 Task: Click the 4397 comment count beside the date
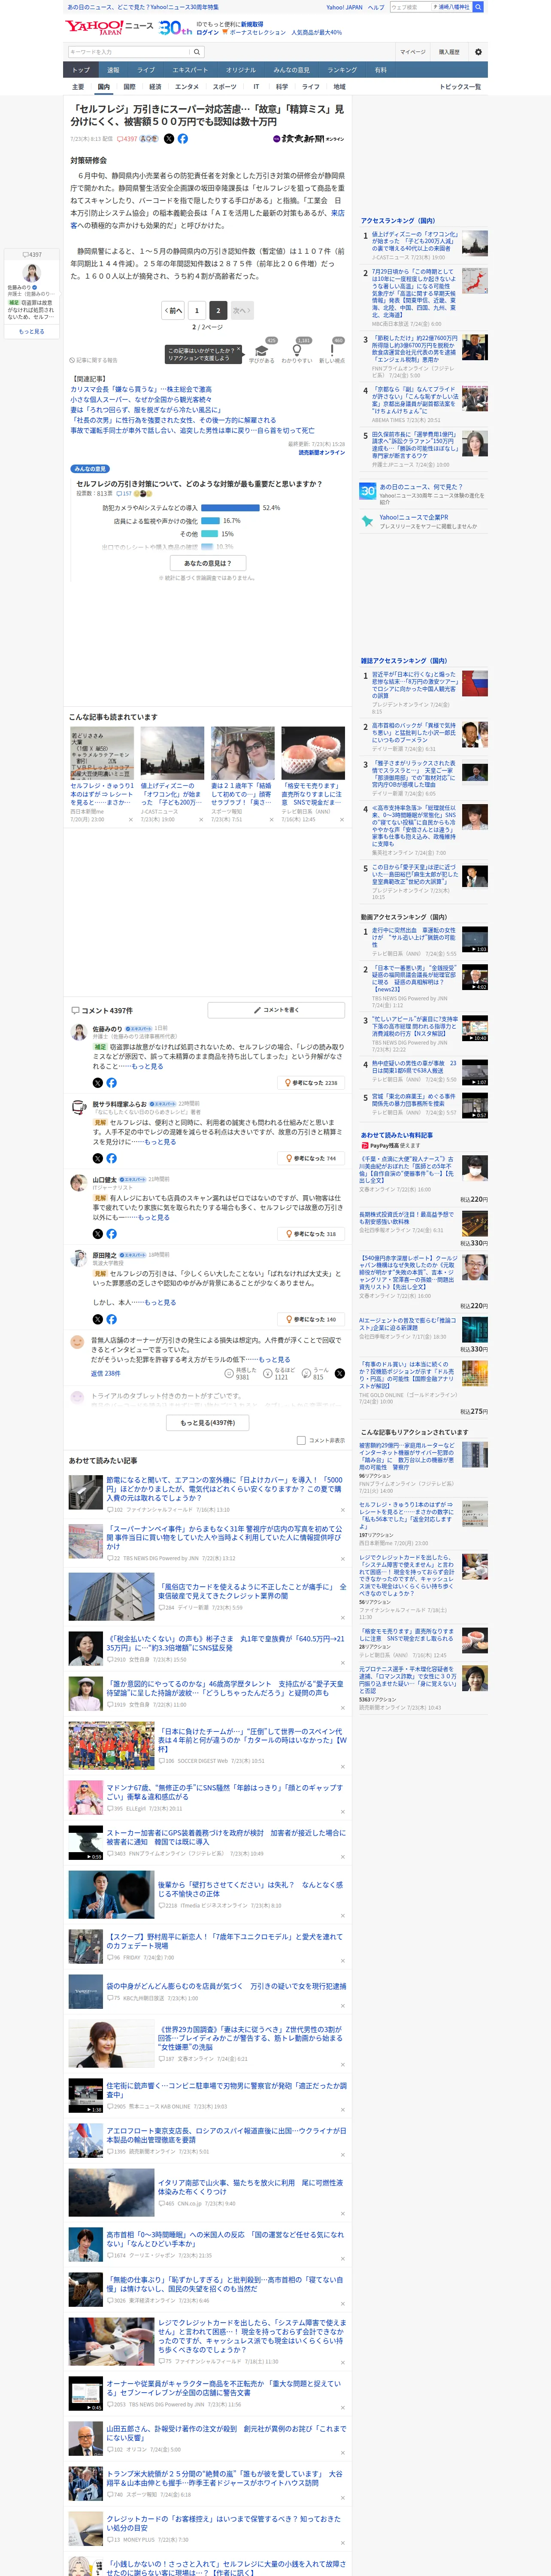coord(127,139)
